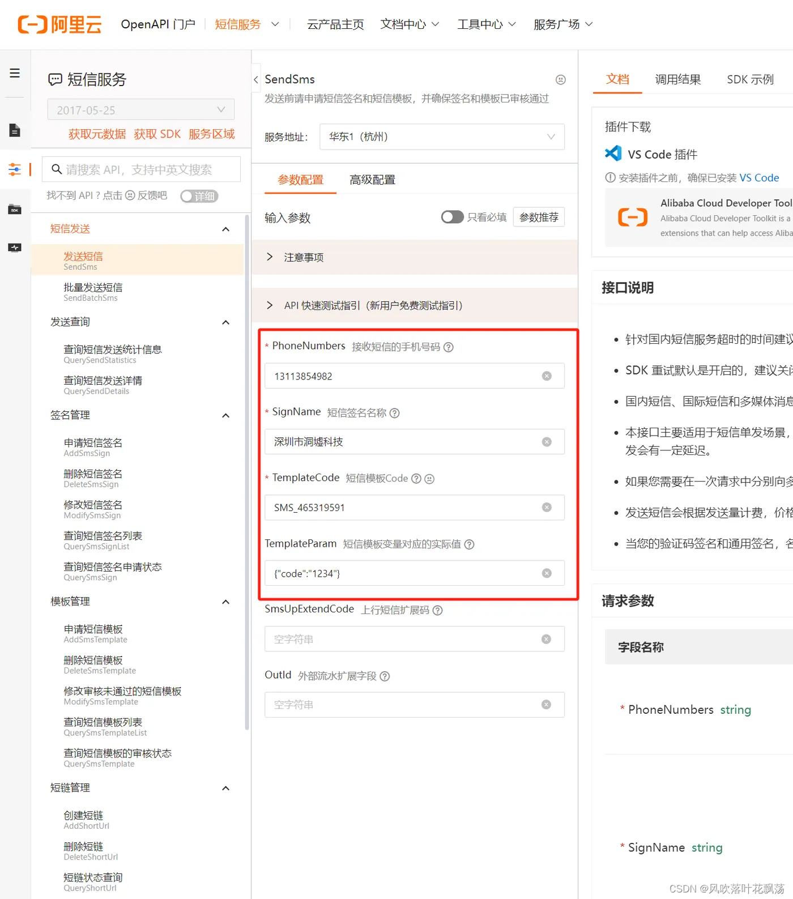Expand the API 快速测试指引 section
The image size is (793, 899).
tap(415, 305)
